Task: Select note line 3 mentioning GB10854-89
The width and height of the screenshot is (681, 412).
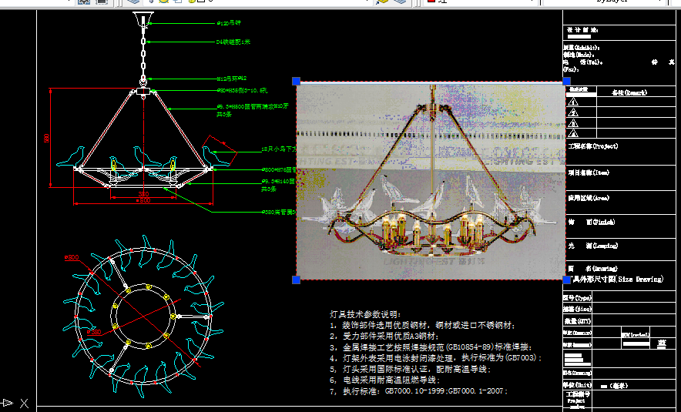Action: (431, 347)
